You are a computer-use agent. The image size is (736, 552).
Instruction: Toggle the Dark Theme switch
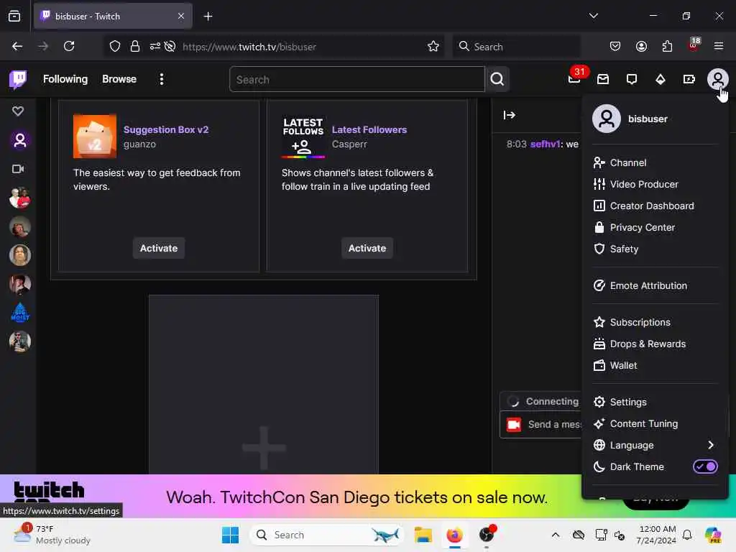(705, 466)
